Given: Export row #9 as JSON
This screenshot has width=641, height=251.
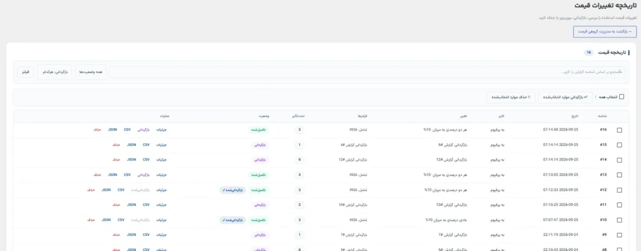Looking at the screenshot, I should click(131, 235).
